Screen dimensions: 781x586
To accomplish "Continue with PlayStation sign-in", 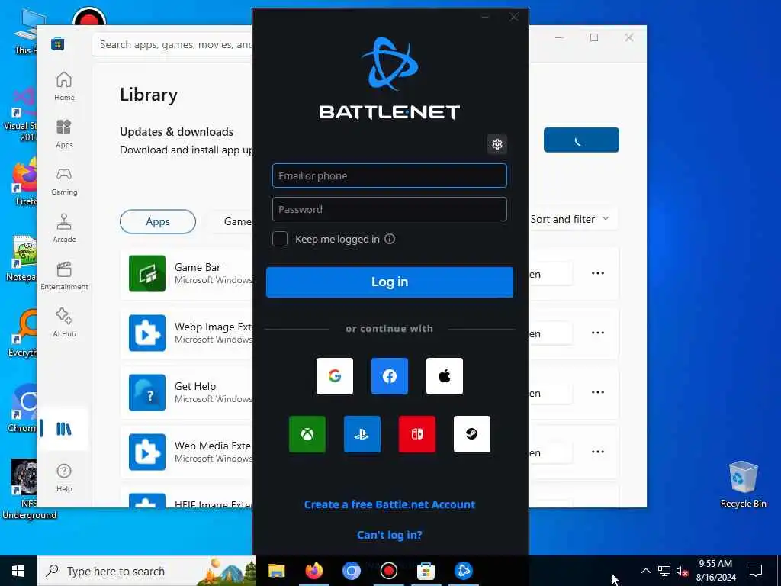I will pyautogui.click(x=362, y=434).
